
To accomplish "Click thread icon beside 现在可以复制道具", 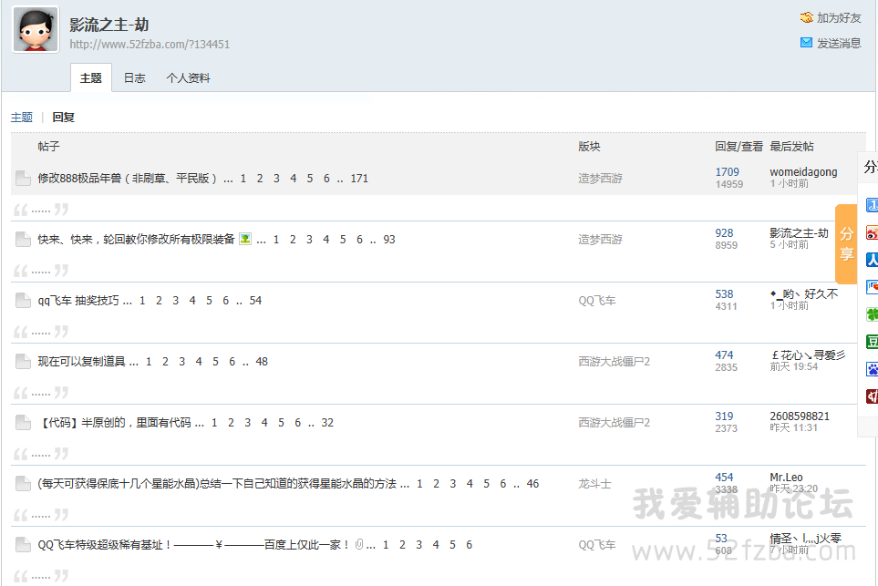I will tap(23, 362).
